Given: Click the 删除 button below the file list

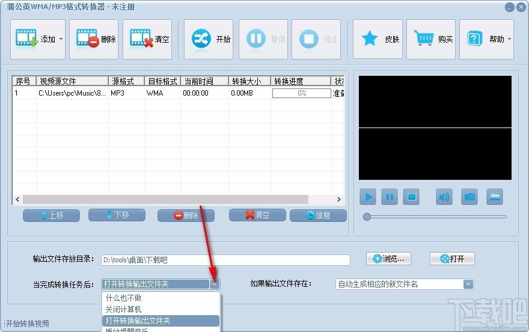Looking at the screenshot, I should pos(186,215).
